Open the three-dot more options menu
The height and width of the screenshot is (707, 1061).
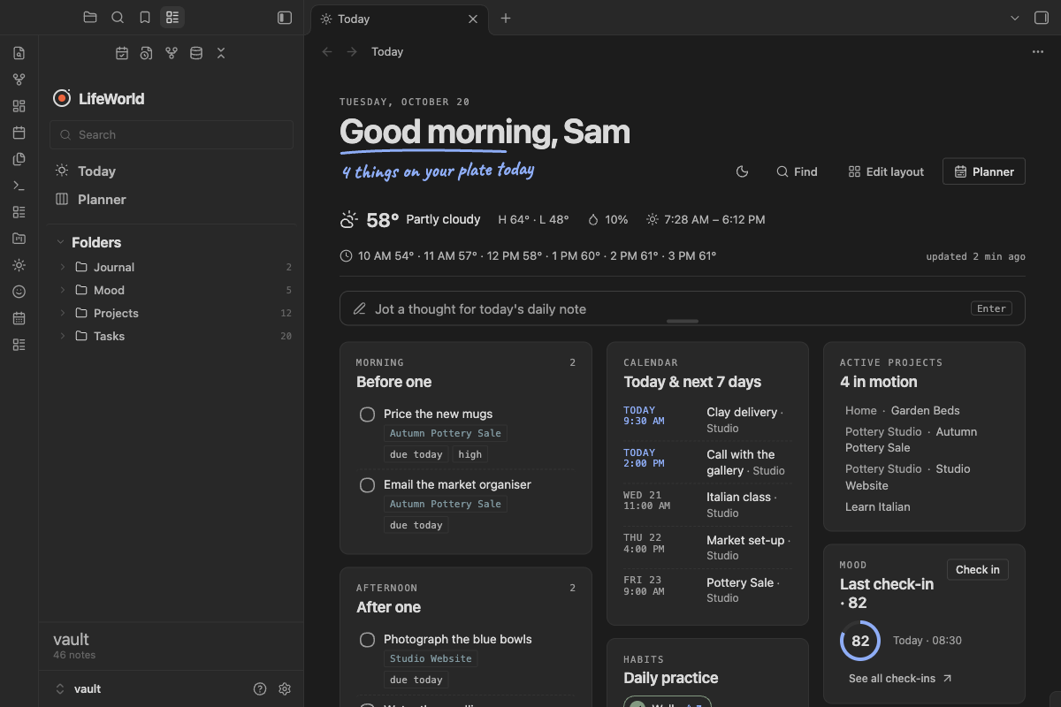coord(1038,52)
